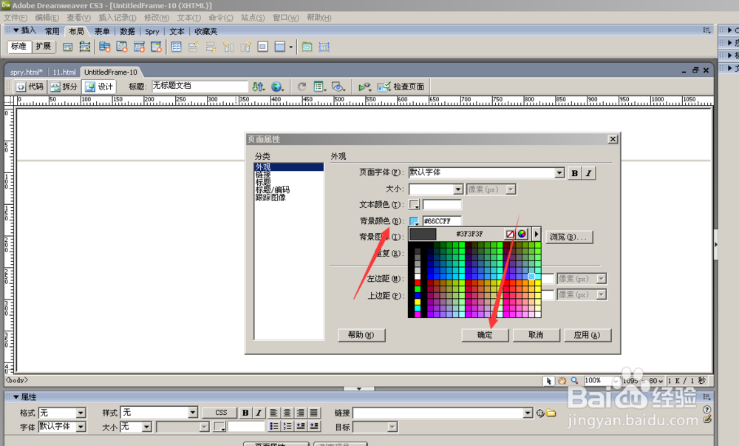The height and width of the screenshot is (446, 739).
Task: Switch to Expanded (扩展) layout mode
Action: [44, 47]
